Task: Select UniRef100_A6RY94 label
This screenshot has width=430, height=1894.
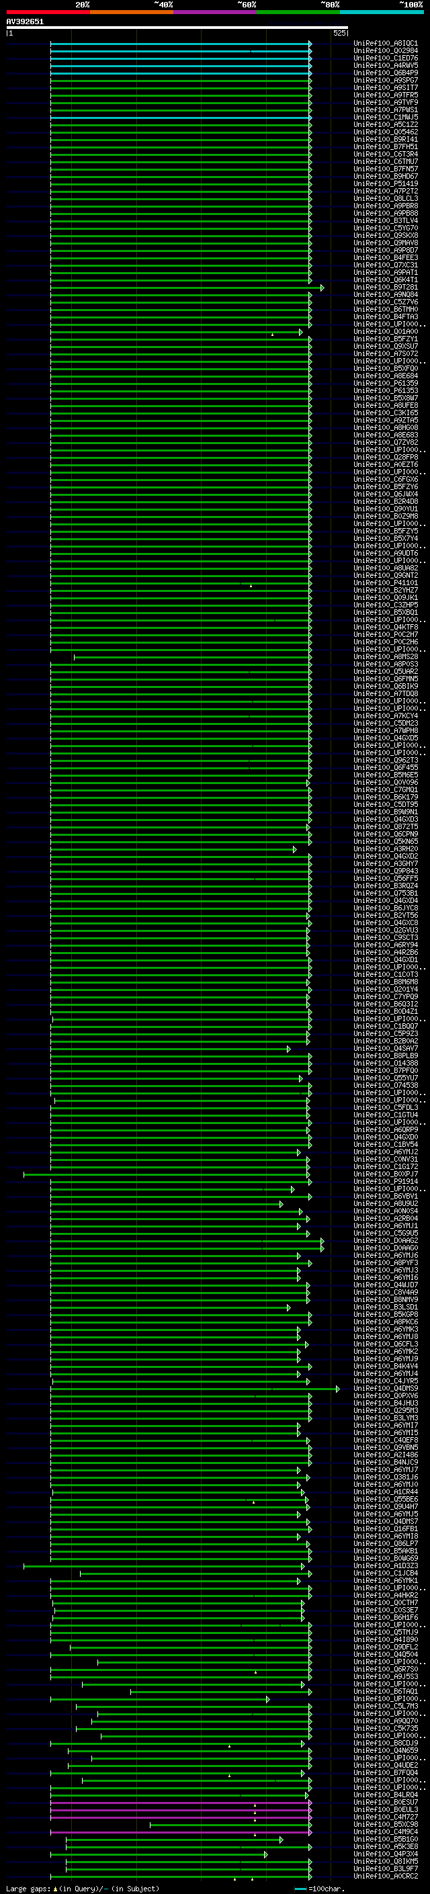Action: (386, 945)
